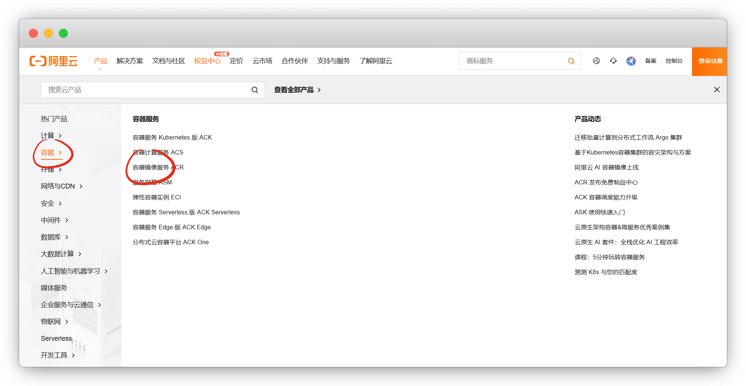This screenshot has width=746, height=386.
Task: Open ACK 容器调度能力升级 article
Action: (x=606, y=197)
